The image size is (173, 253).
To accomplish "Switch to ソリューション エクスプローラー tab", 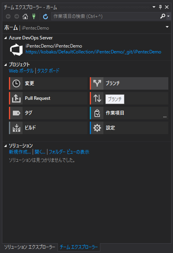I will 29,247.
